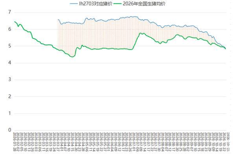Select the y-axis label 5
Screen dimensions: 236x157
(x=9, y=46)
